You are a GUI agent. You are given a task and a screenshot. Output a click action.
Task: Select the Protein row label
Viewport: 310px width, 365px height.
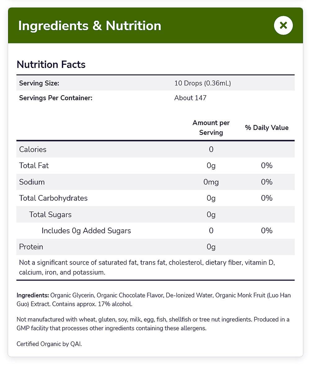[31, 247]
